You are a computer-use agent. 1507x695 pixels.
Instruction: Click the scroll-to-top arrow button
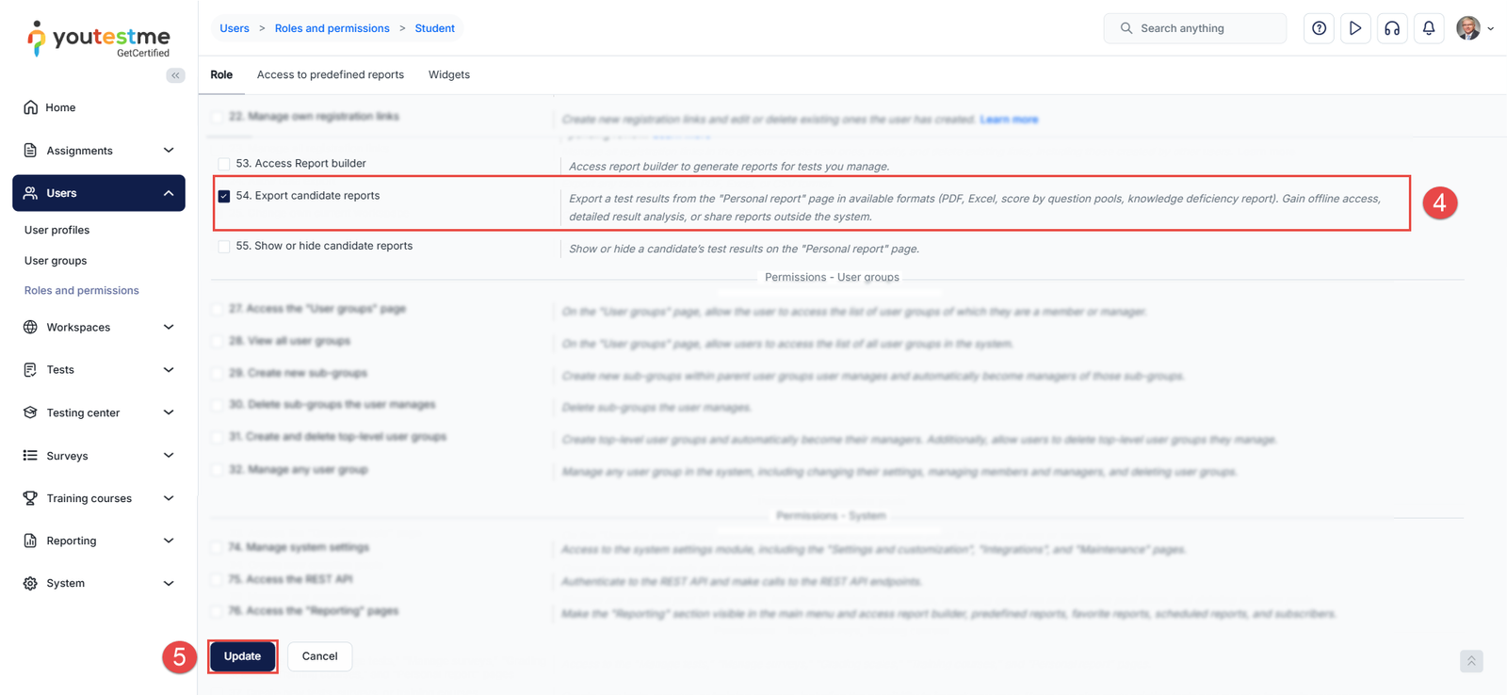[1471, 661]
